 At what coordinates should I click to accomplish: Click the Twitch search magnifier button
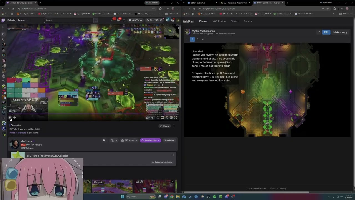96,20
